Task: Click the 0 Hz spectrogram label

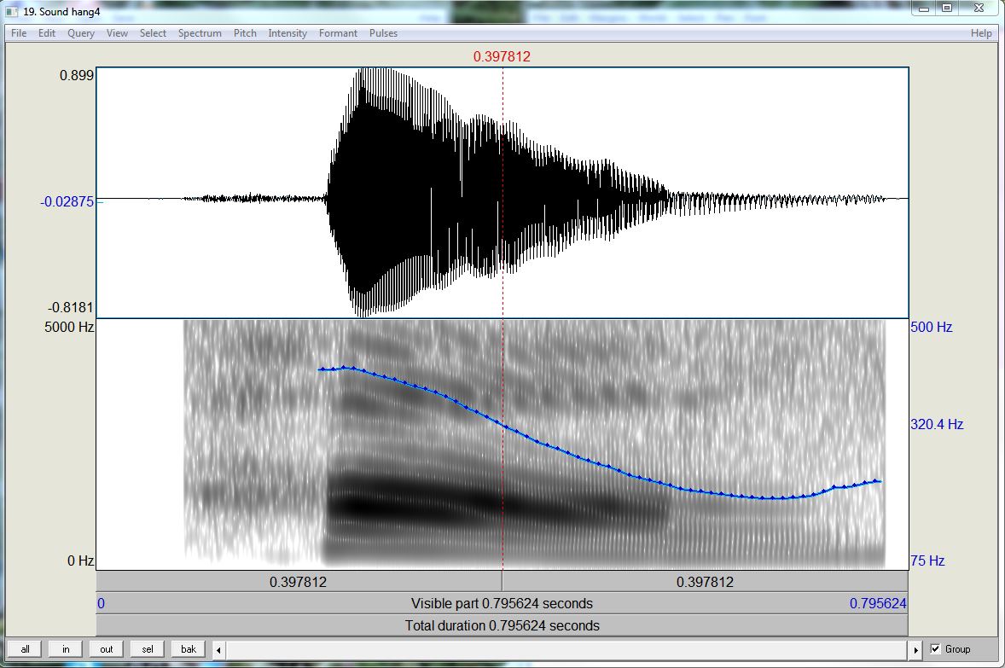Action: point(81,561)
